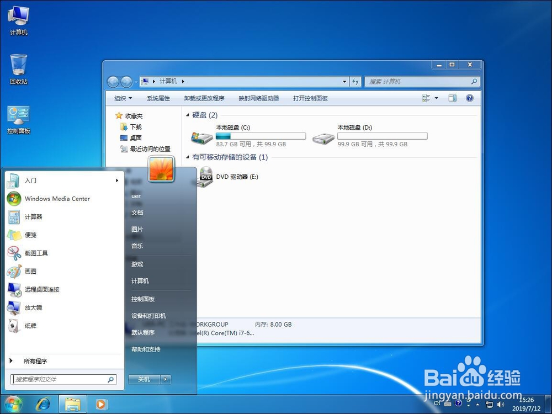The height and width of the screenshot is (414, 552).
Task: Collapse the 硬盘 (2) group
Action: (x=188, y=115)
